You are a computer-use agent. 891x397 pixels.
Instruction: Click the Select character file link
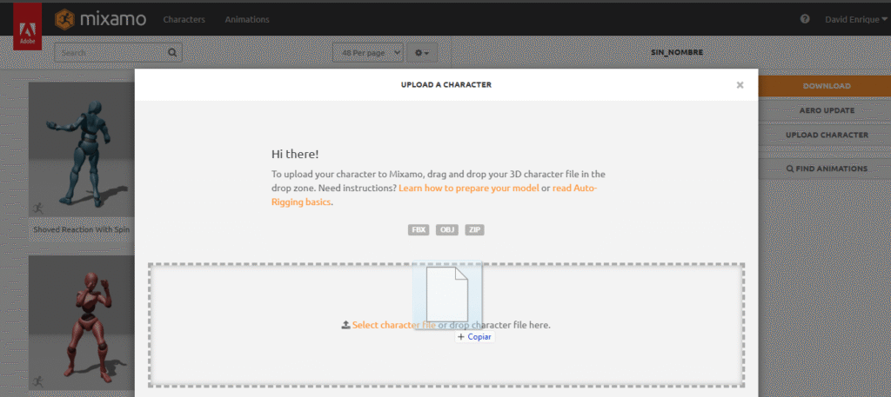(x=394, y=325)
